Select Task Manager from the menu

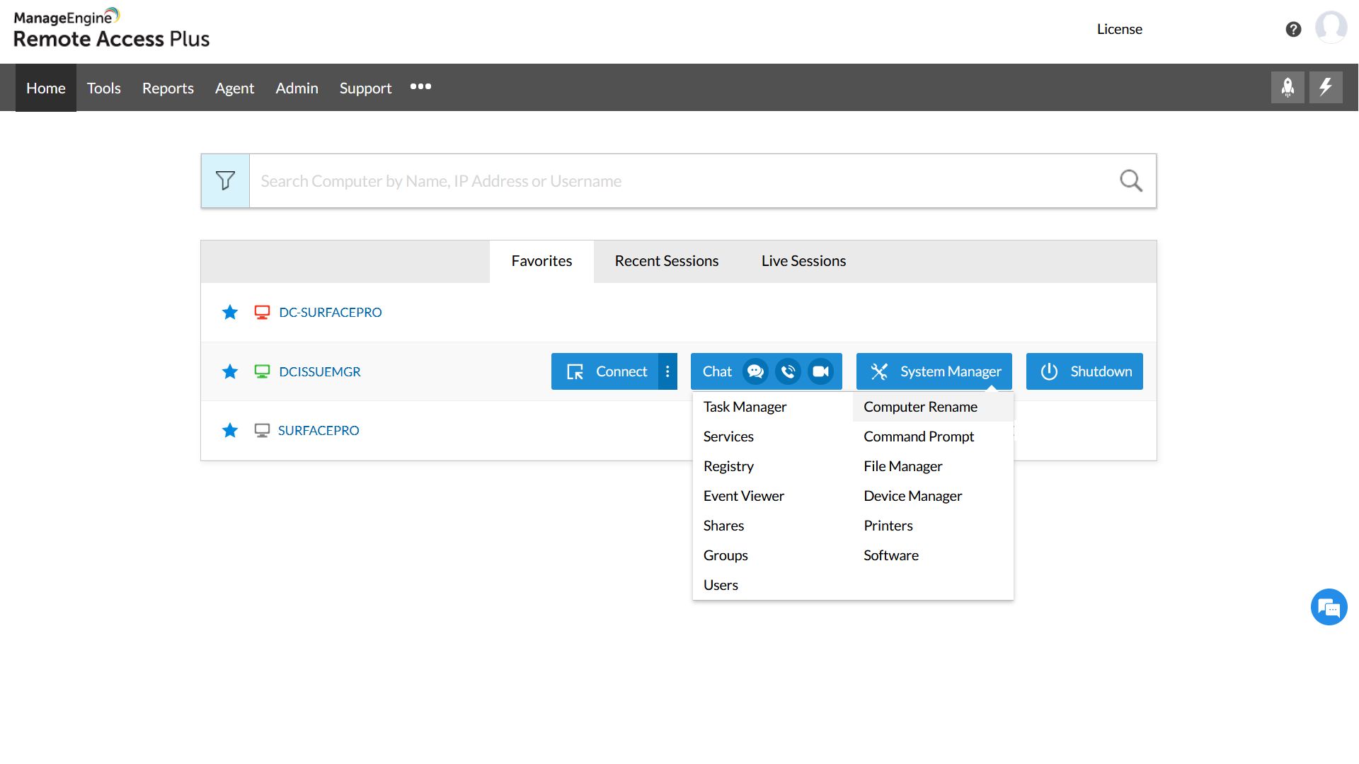click(x=745, y=407)
